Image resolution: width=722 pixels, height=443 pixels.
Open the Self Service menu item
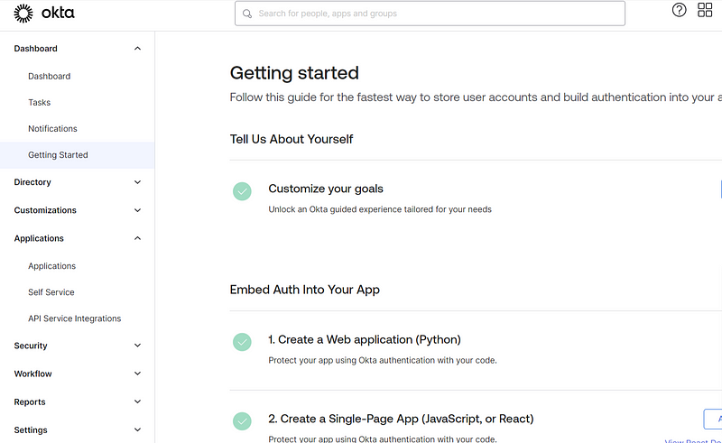pyautogui.click(x=51, y=292)
